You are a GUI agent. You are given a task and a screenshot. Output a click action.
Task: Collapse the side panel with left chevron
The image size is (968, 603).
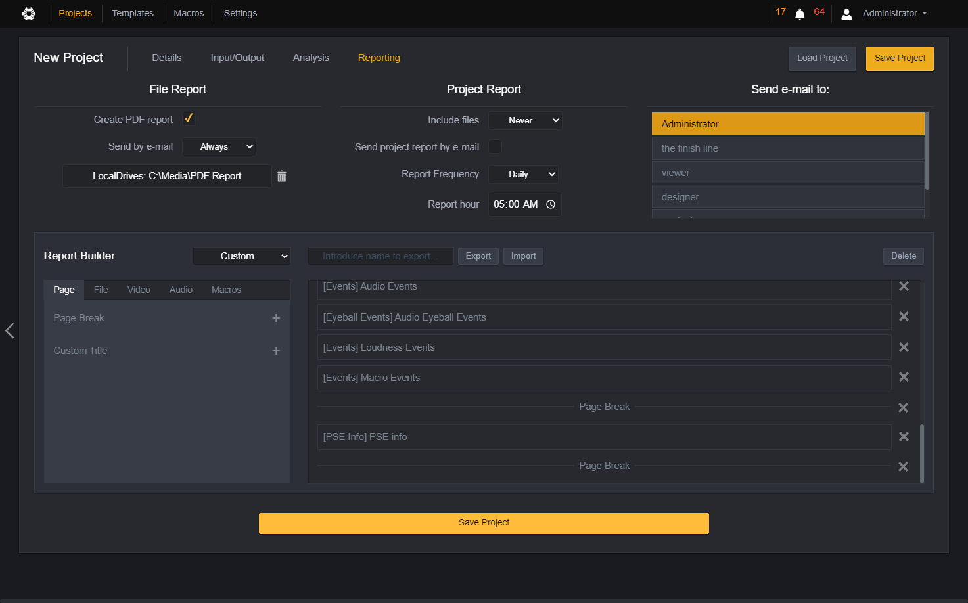click(10, 330)
